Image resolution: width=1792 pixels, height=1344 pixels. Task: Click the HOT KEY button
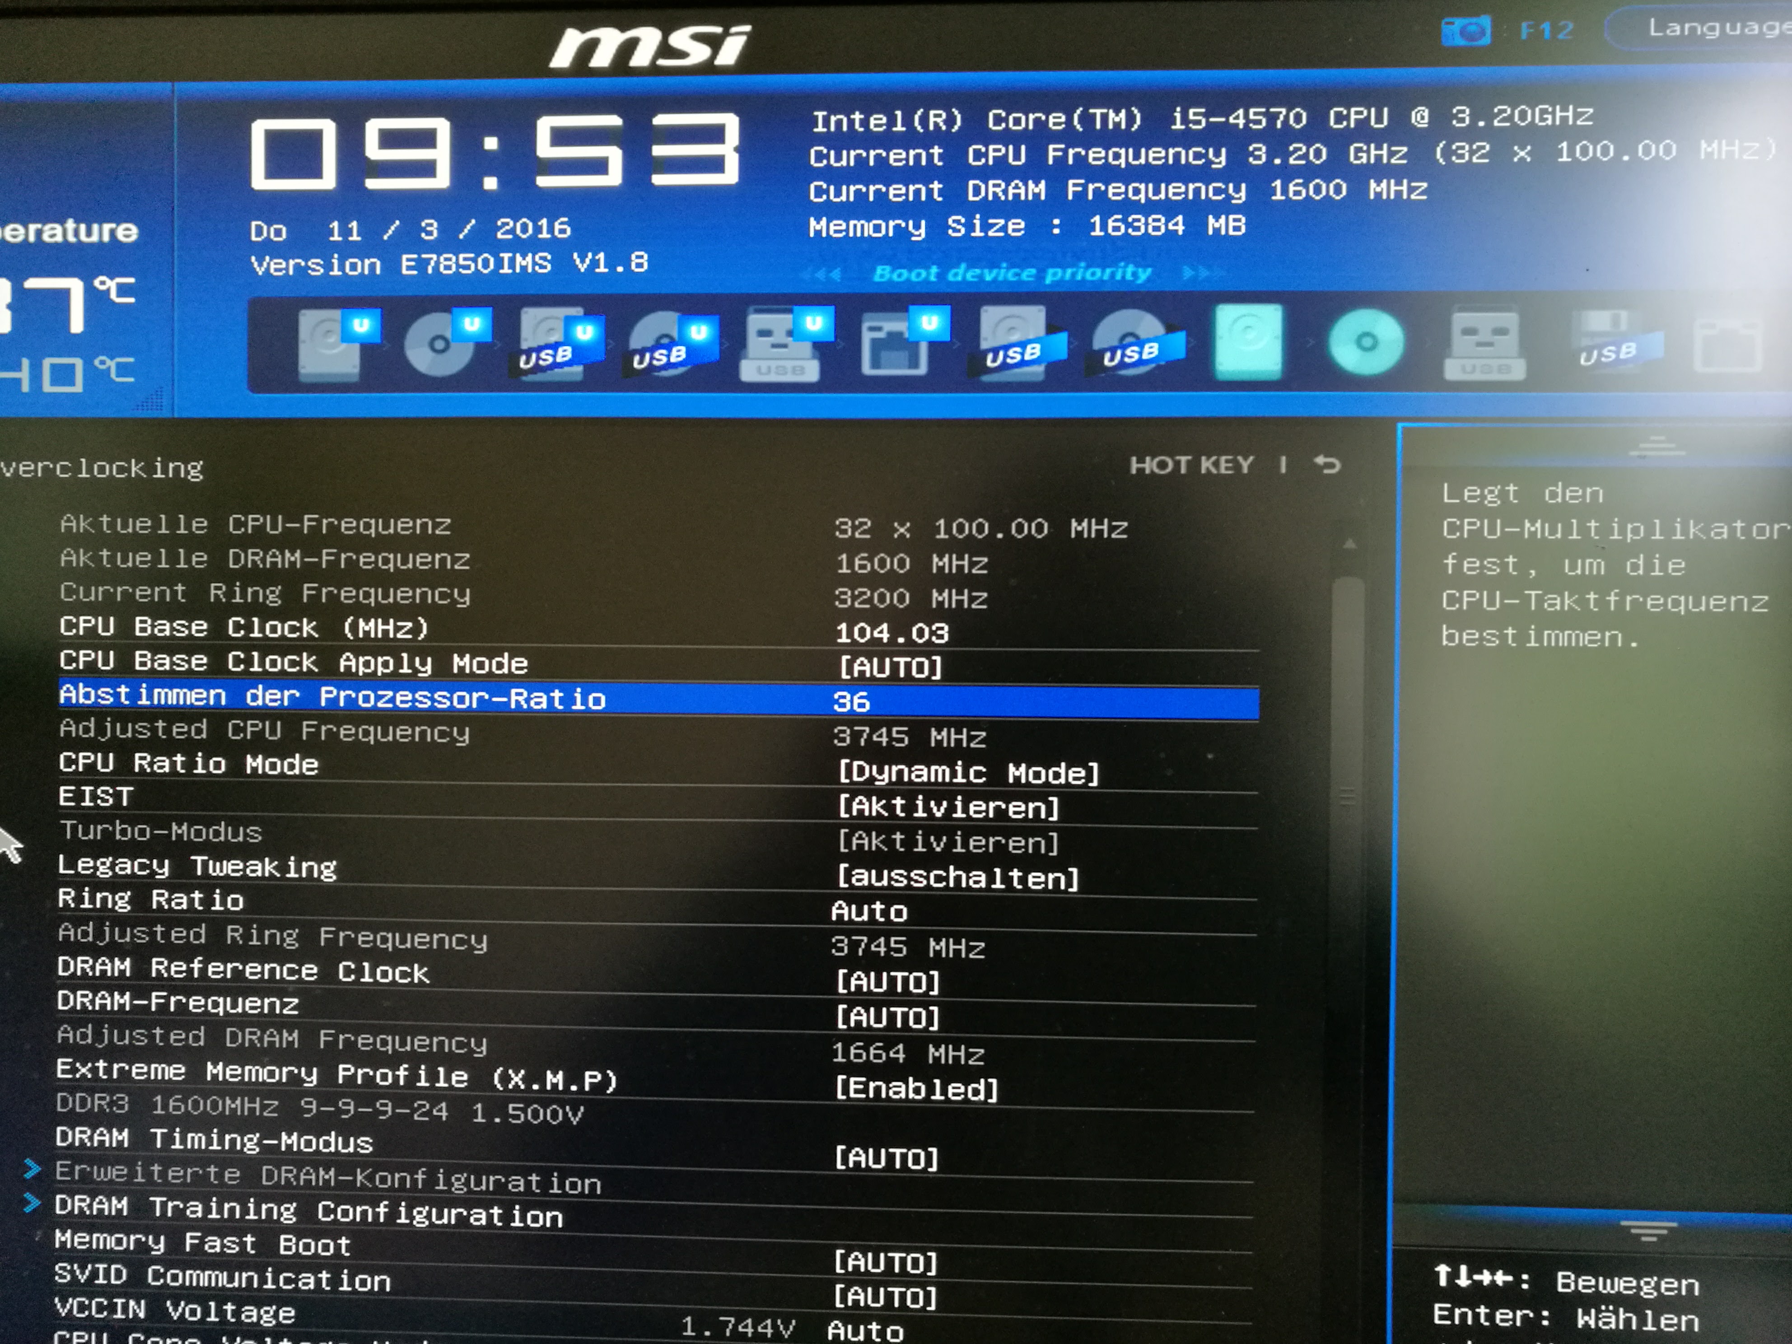1191,465
